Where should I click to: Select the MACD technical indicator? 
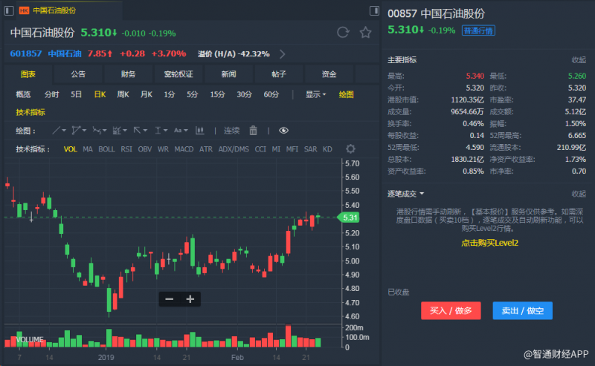[184, 149]
